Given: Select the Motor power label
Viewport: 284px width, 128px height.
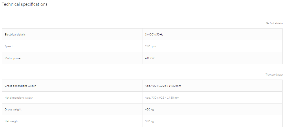Looking at the screenshot, I should click(13, 58).
